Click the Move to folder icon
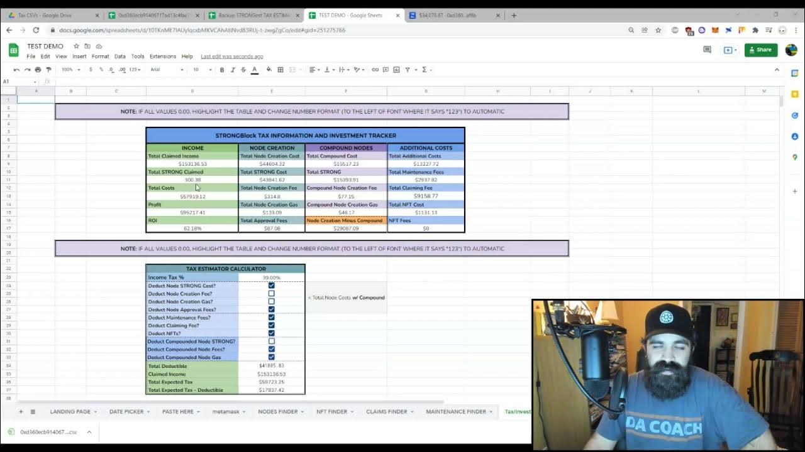 click(x=87, y=46)
